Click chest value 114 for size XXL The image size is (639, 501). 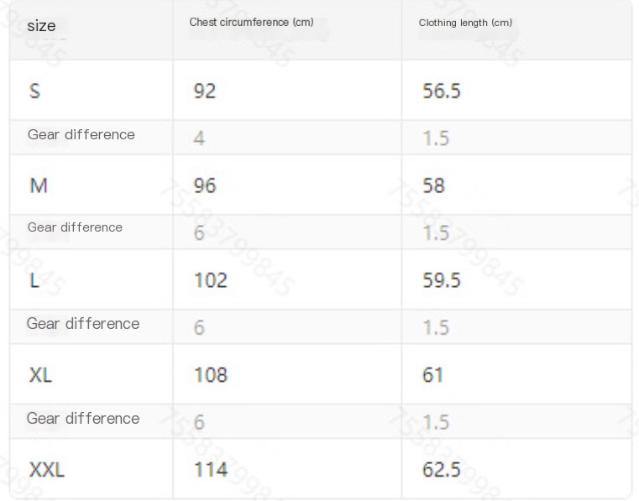[x=210, y=470]
